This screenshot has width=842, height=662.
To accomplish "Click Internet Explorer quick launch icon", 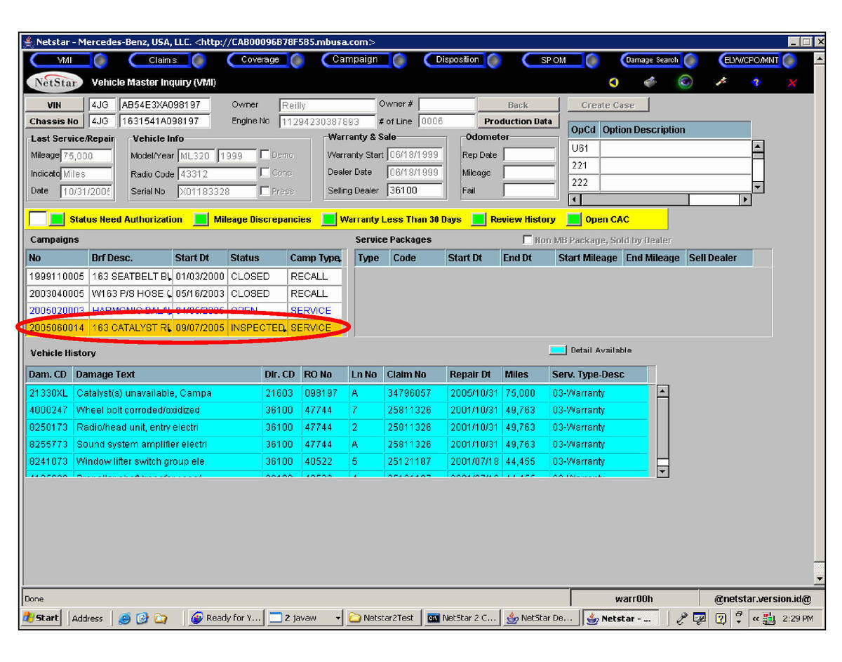I will pos(125,618).
